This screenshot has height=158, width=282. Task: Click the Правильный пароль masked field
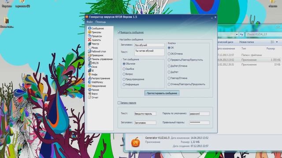[x=199, y=122]
